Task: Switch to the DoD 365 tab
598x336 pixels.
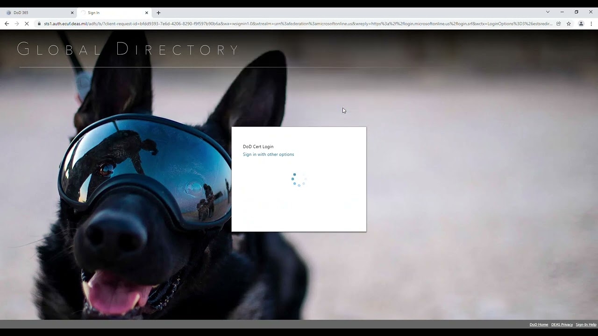Action: pyautogui.click(x=37, y=13)
